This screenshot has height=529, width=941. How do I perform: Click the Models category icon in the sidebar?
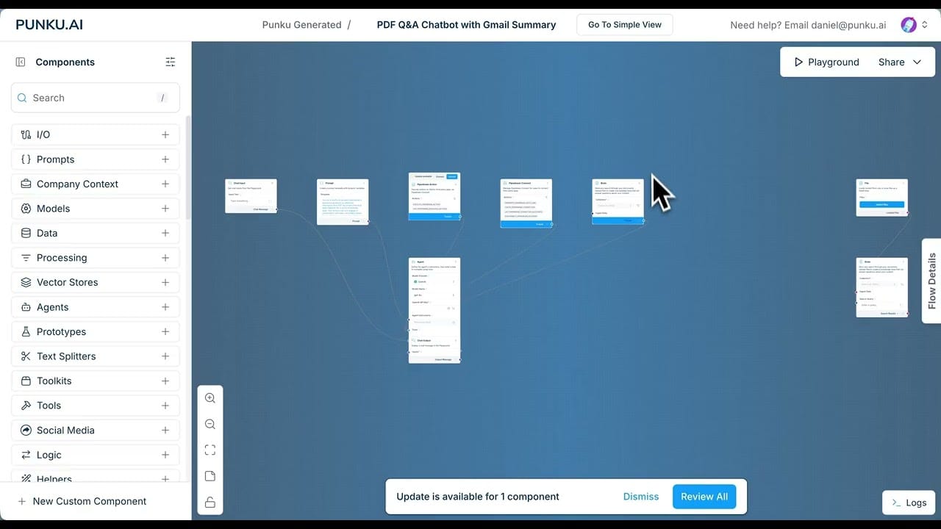(x=26, y=208)
